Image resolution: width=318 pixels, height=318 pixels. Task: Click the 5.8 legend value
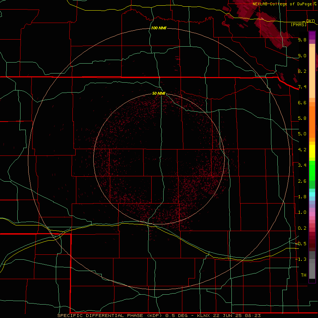(302, 118)
